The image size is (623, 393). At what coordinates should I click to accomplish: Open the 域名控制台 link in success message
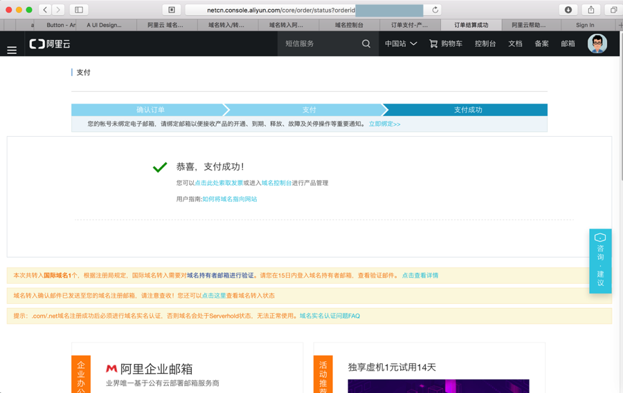click(276, 183)
